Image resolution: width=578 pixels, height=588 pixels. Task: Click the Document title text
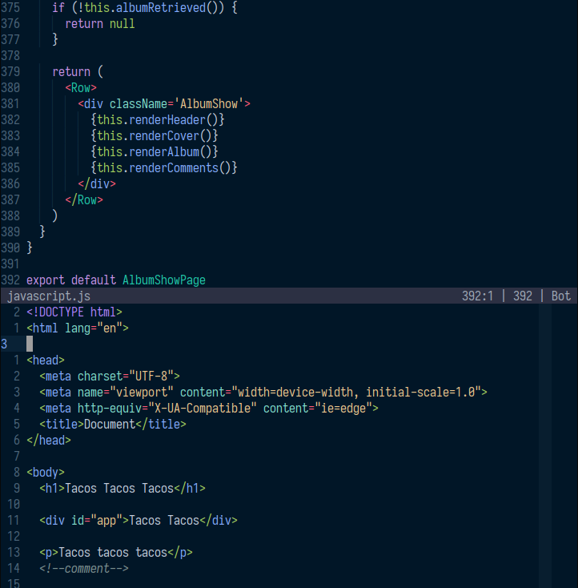110,425
